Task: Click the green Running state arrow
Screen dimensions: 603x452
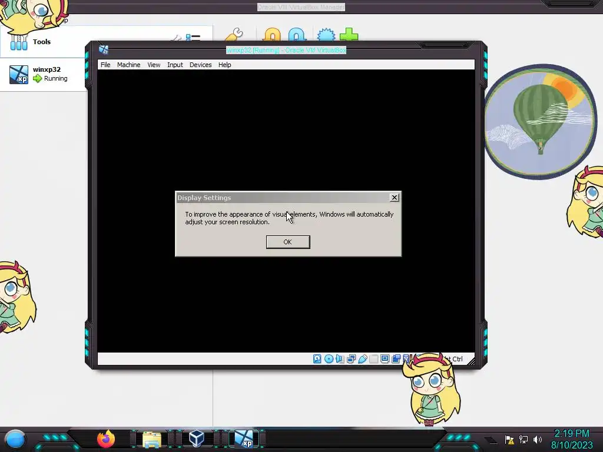Action: point(37,78)
